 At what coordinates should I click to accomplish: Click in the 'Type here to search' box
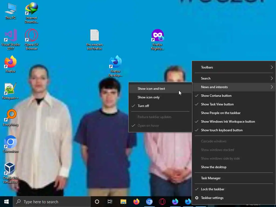tap(52, 202)
